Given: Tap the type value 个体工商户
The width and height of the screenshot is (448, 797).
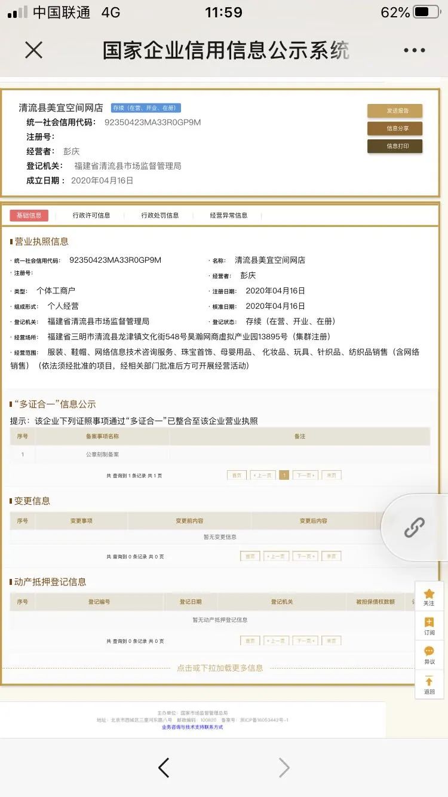Looking at the screenshot, I should coord(56,290).
